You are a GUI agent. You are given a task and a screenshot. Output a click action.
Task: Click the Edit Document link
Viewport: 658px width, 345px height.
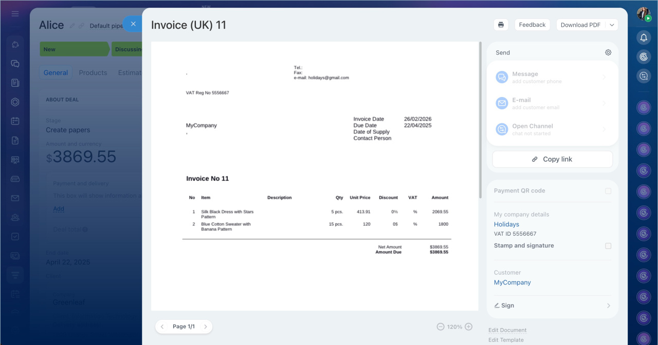(507, 330)
